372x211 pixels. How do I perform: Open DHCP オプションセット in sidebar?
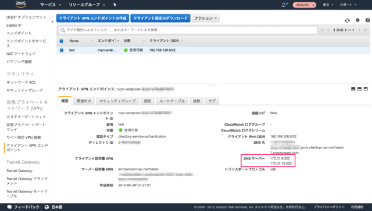(x=26, y=17)
